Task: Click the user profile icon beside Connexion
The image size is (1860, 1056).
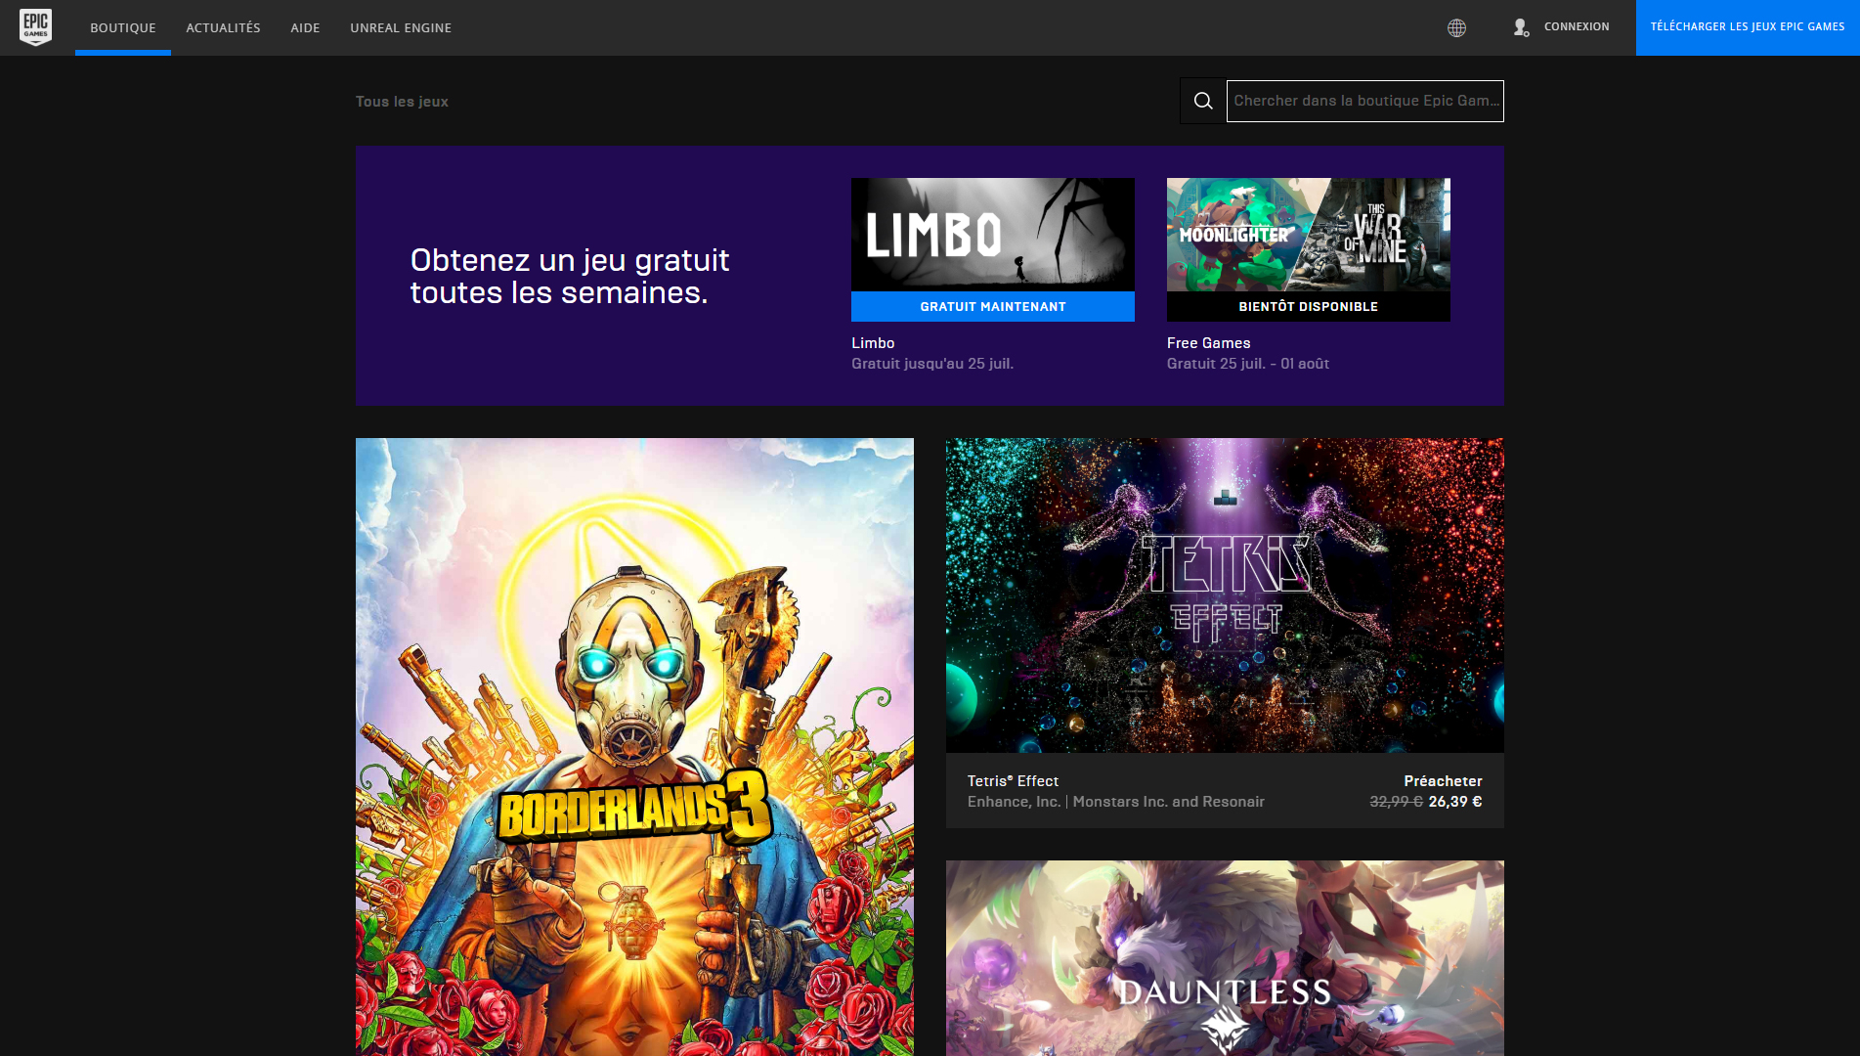Action: tap(1521, 27)
